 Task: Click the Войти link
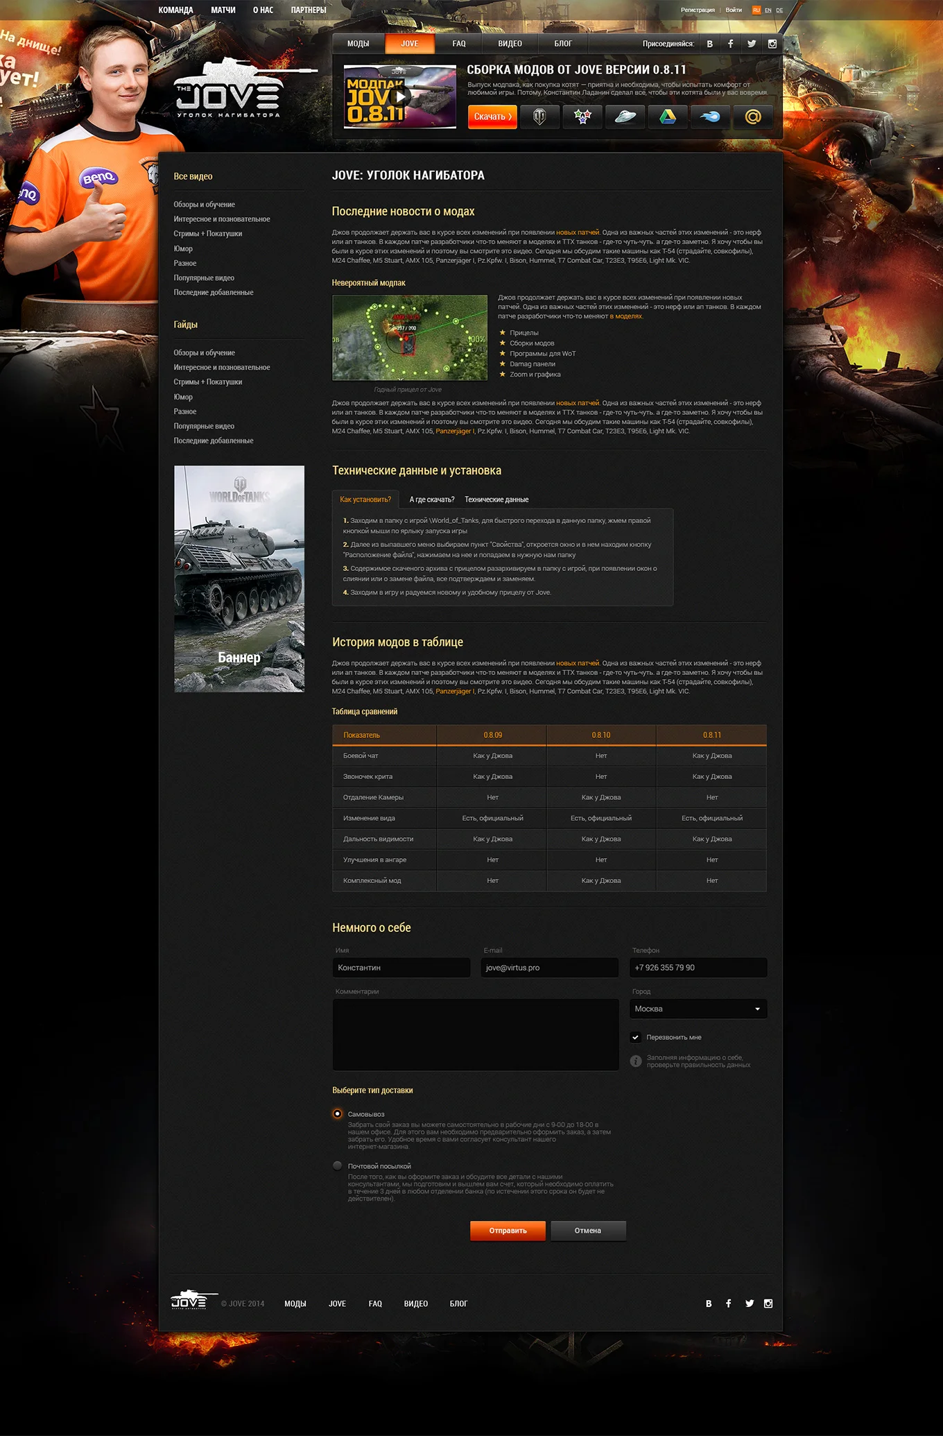[x=734, y=10]
